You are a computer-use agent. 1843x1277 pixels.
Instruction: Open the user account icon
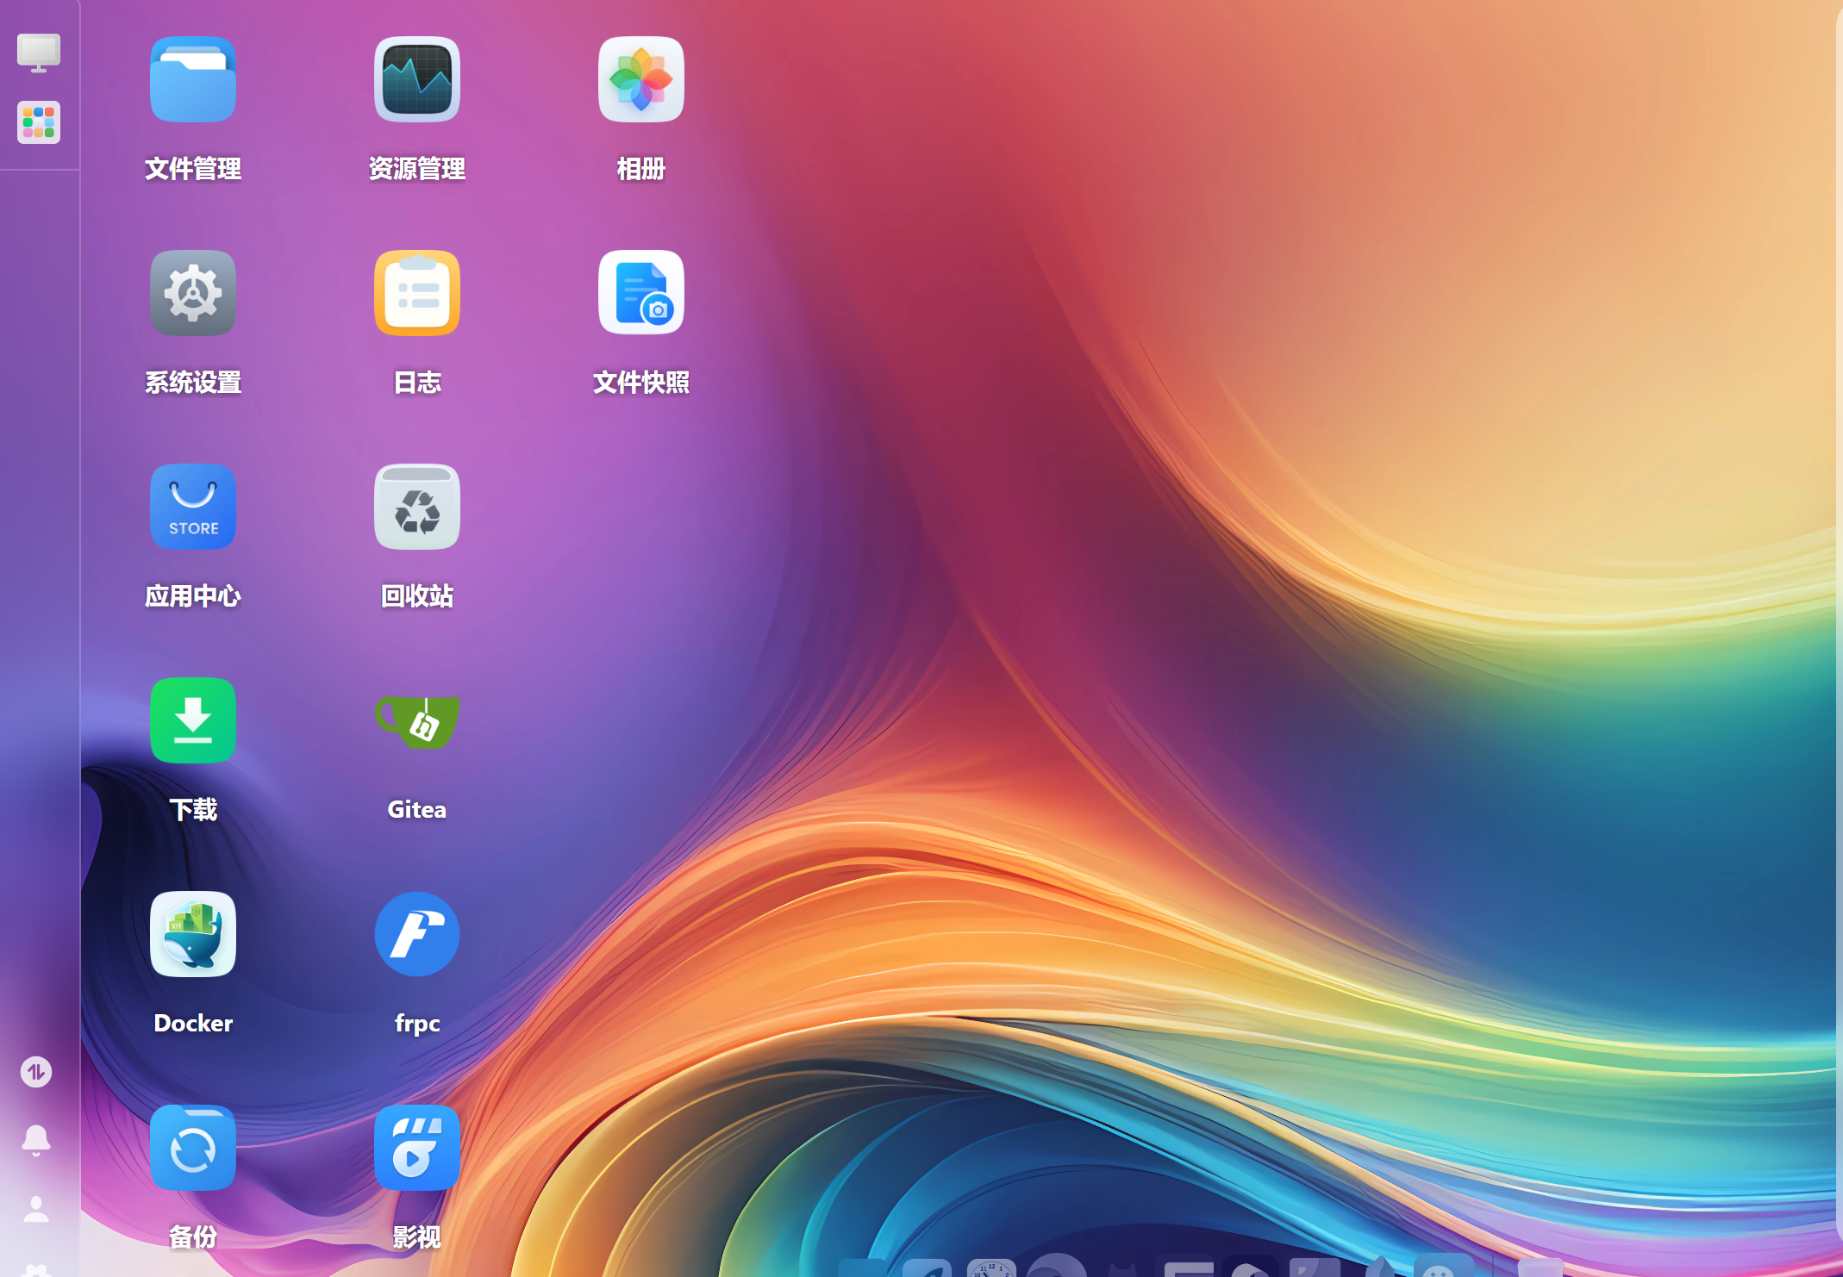(x=36, y=1209)
